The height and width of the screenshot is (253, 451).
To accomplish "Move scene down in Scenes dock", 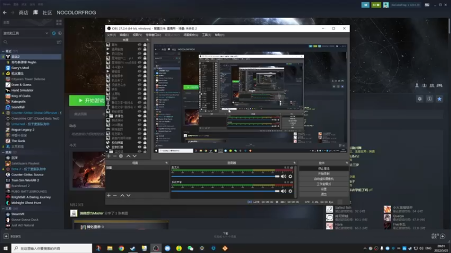I will [x=129, y=195].
